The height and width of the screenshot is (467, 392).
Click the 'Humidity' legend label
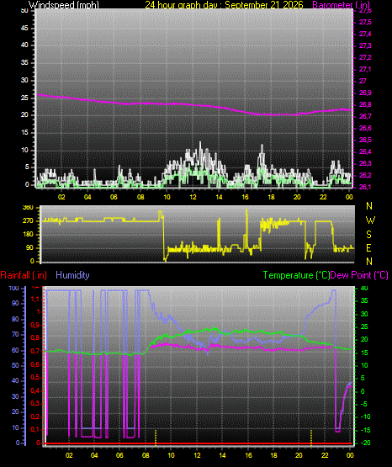tap(72, 275)
